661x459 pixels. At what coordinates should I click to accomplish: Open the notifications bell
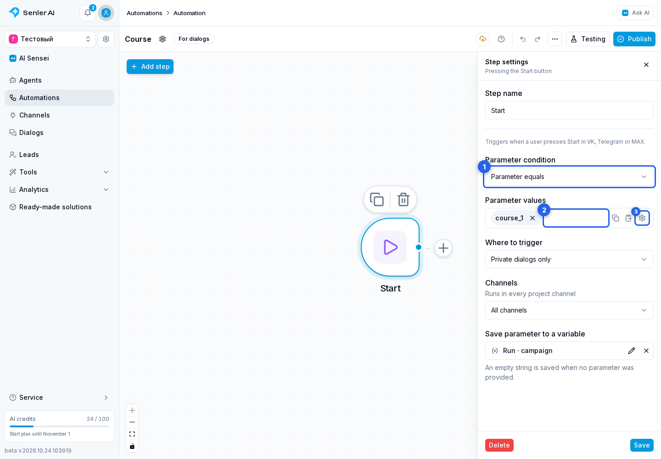88,13
